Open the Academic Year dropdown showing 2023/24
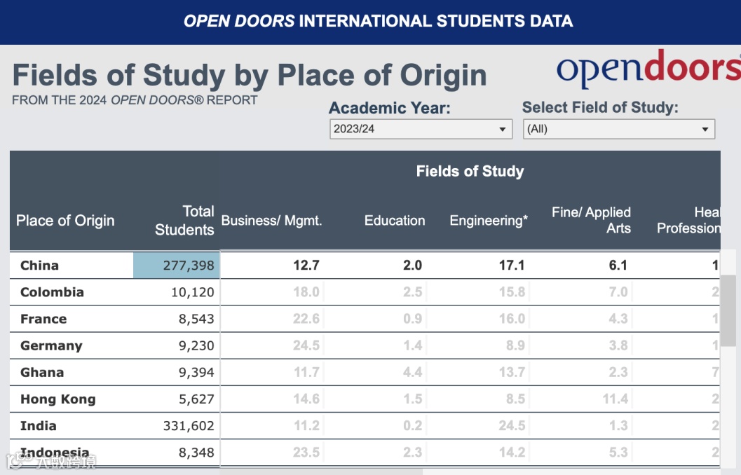 tap(421, 129)
